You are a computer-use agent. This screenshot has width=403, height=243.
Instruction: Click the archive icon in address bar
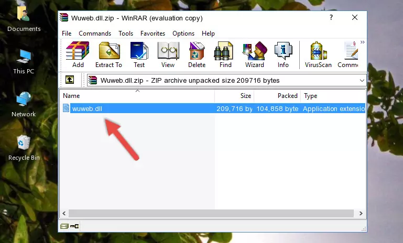pyautogui.click(x=93, y=80)
